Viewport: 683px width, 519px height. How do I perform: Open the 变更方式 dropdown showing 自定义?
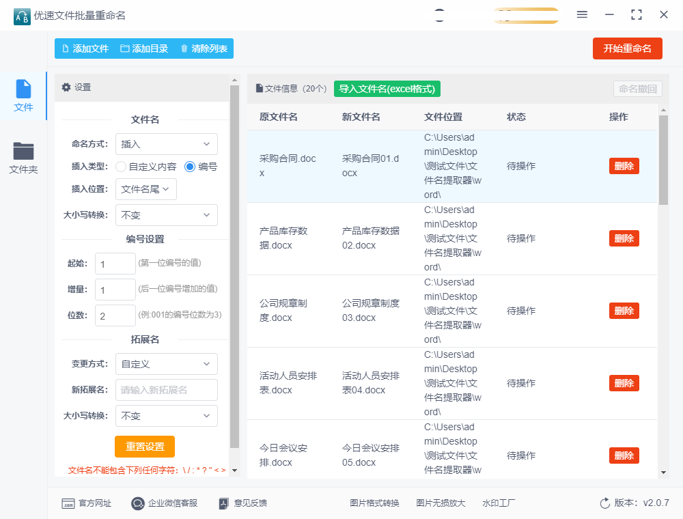tap(167, 364)
